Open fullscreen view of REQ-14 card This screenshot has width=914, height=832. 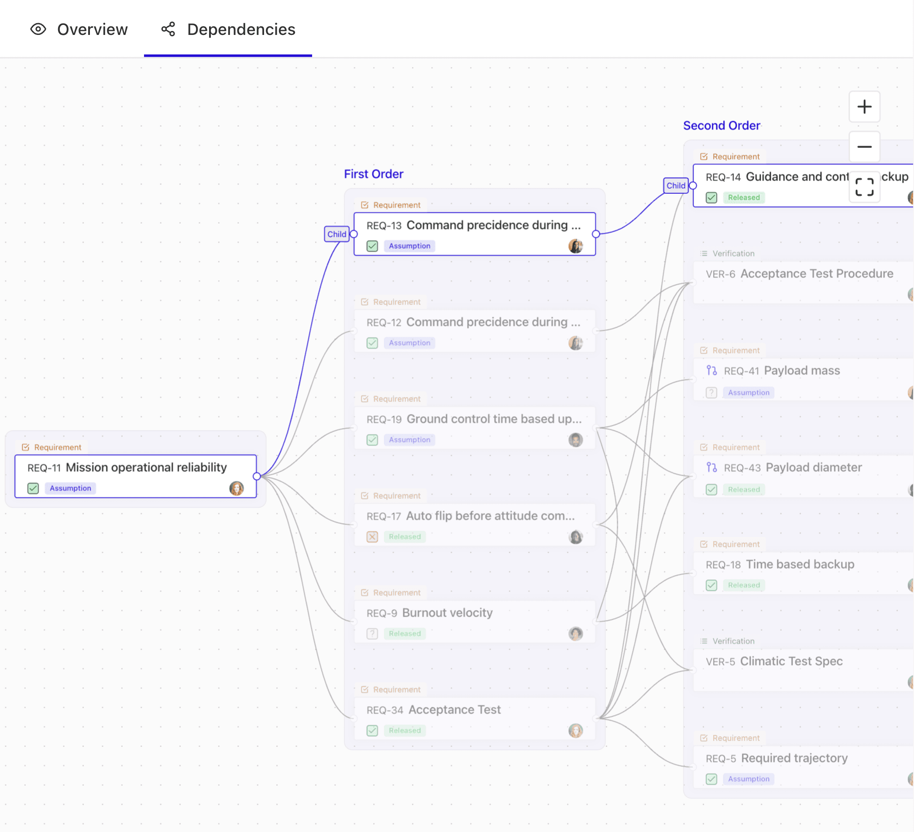864,186
